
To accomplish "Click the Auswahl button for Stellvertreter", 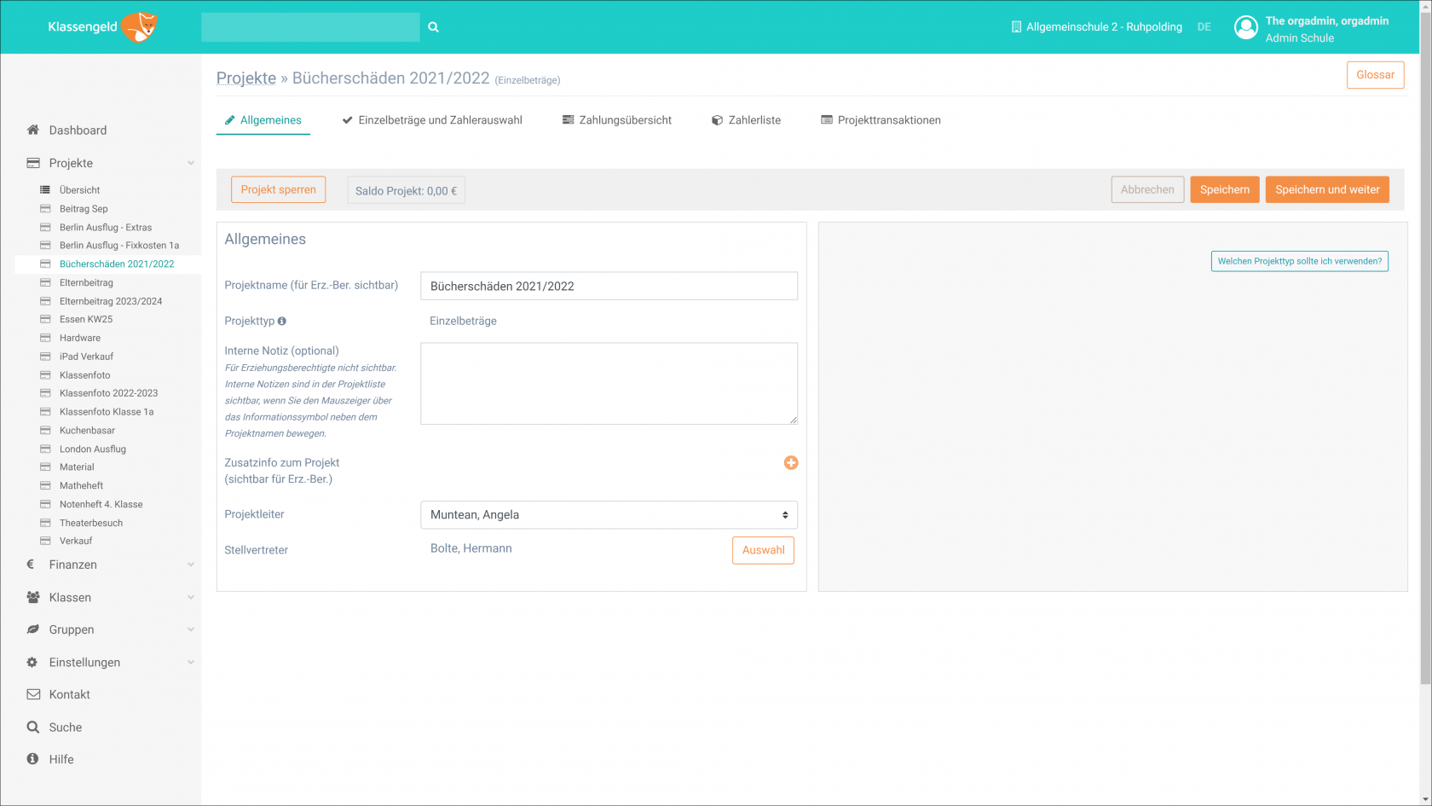I will point(763,550).
